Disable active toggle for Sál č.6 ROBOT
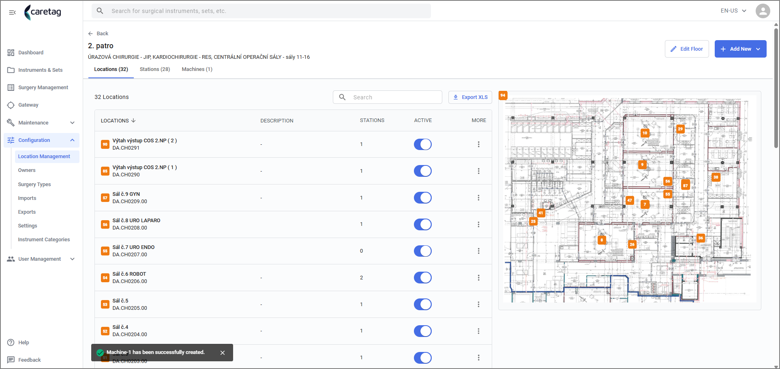 pyautogui.click(x=422, y=278)
